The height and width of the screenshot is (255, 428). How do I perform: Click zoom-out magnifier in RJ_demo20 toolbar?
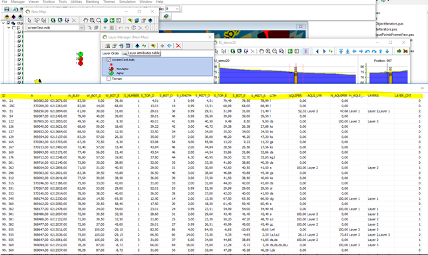click(275, 51)
